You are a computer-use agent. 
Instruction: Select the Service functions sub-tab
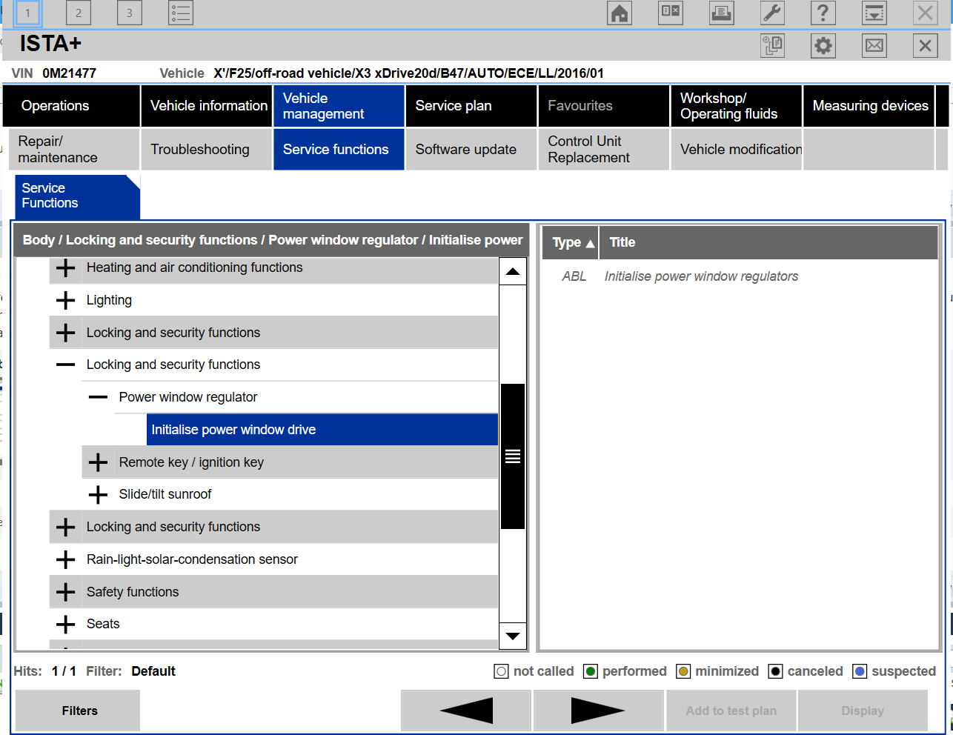pyautogui.click(x=339, y=150)
